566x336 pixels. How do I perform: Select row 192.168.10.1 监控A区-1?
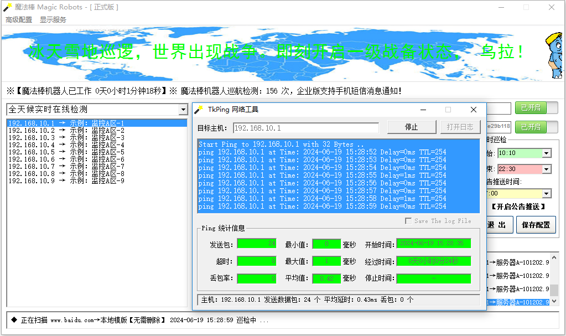click(x=97, y=123)
